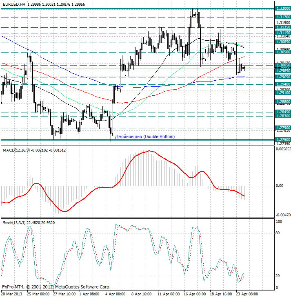The height and width of the screenshot is (297, 291).
Task: Click the 1.28300 price level label
Action: (x=283, y=116)
